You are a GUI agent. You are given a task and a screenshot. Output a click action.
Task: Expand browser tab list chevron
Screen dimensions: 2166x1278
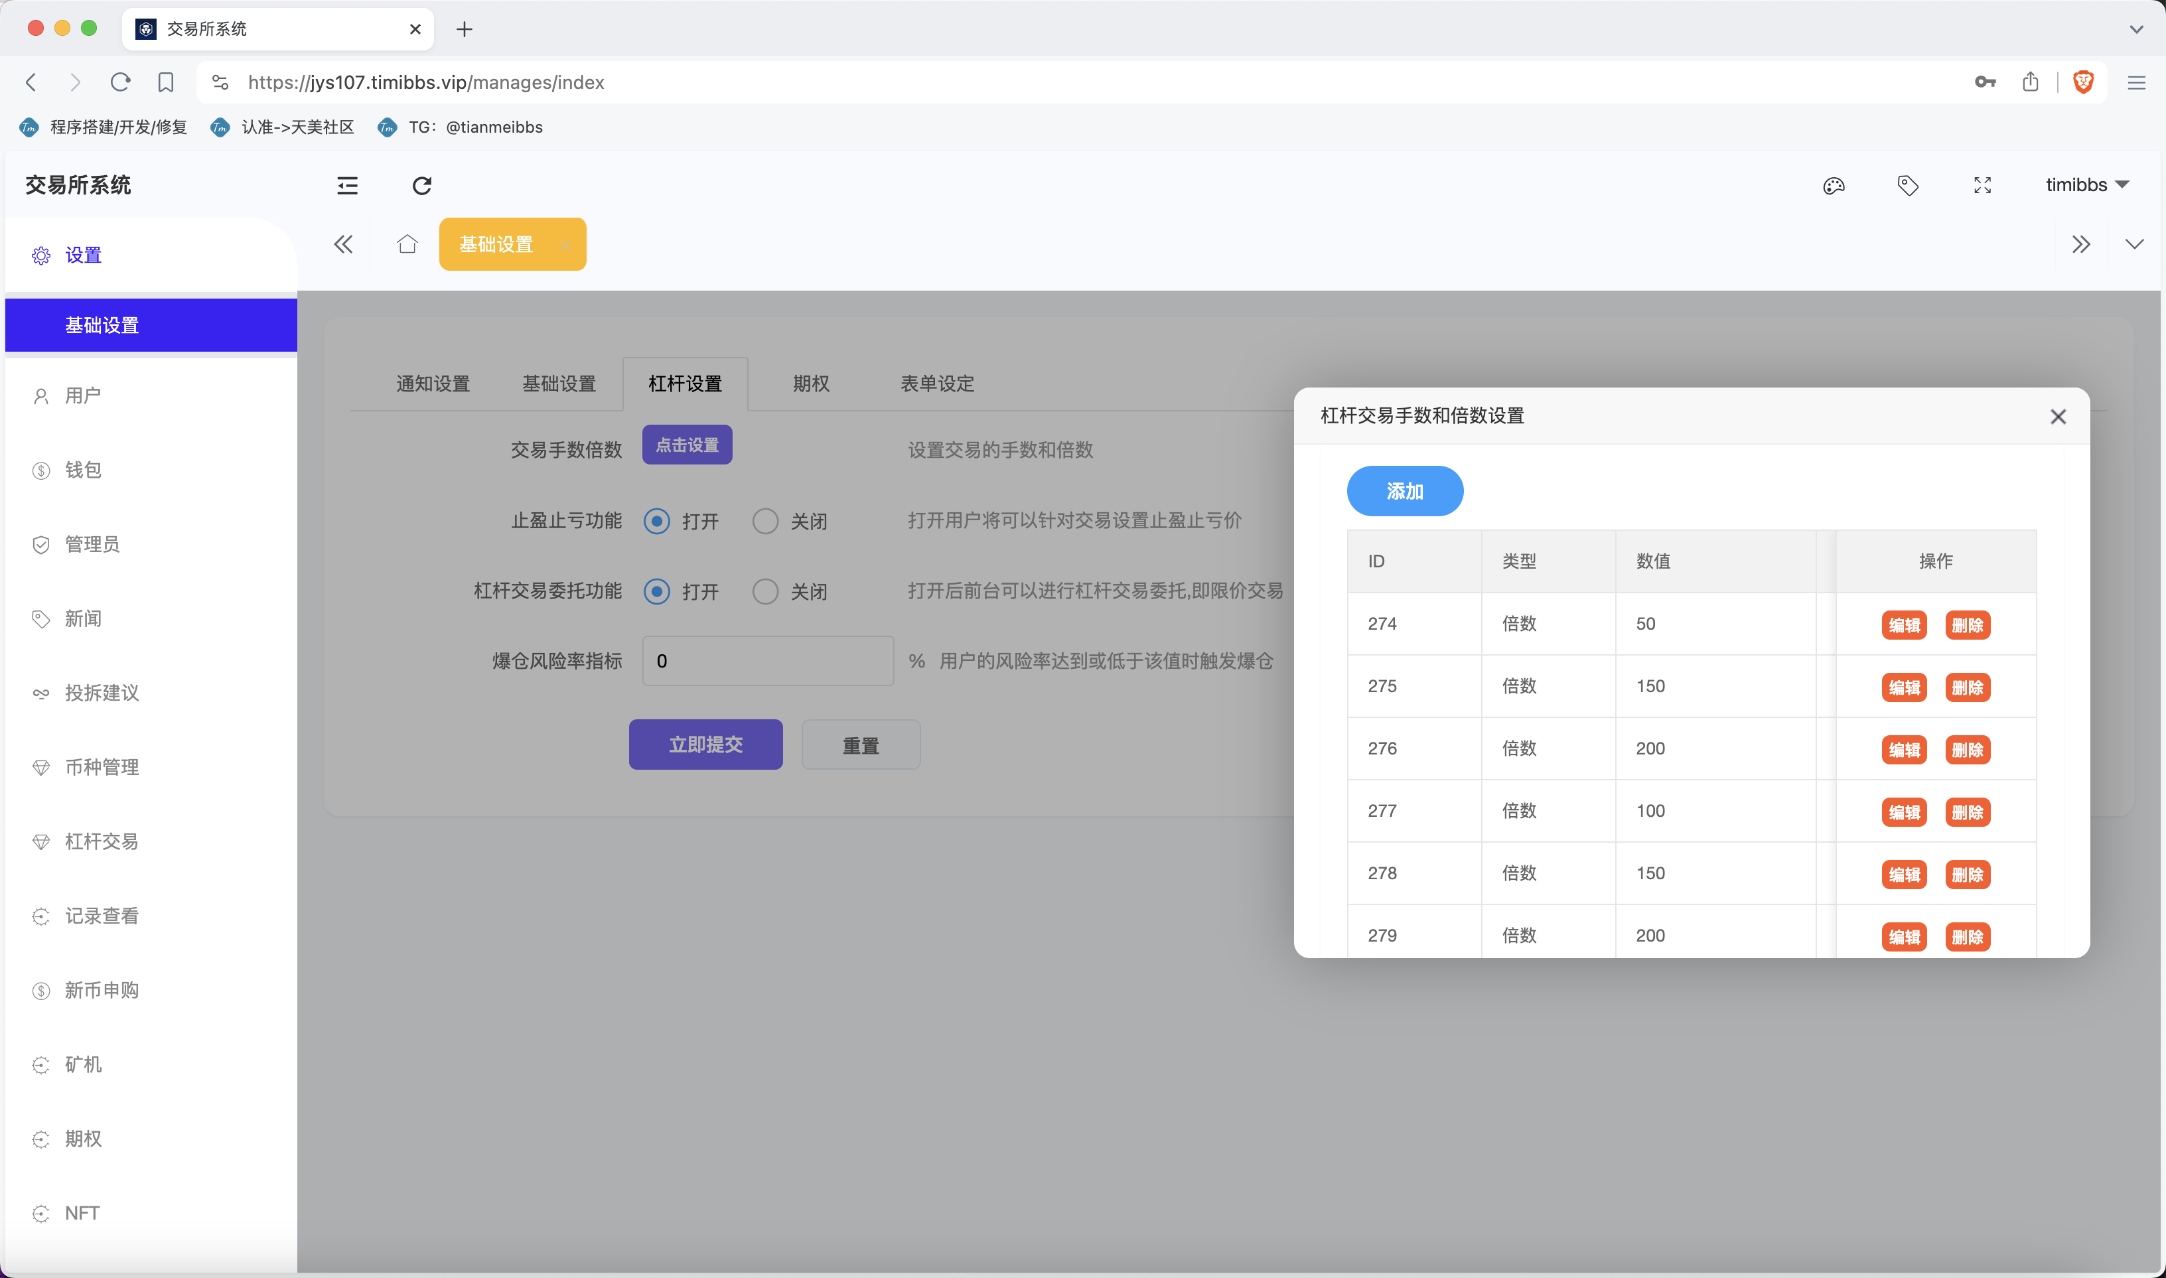[x=2136, y=29]
